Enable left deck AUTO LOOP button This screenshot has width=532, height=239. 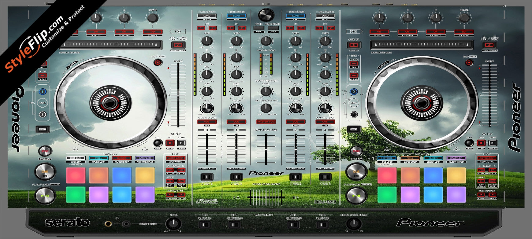coord(176,158)
